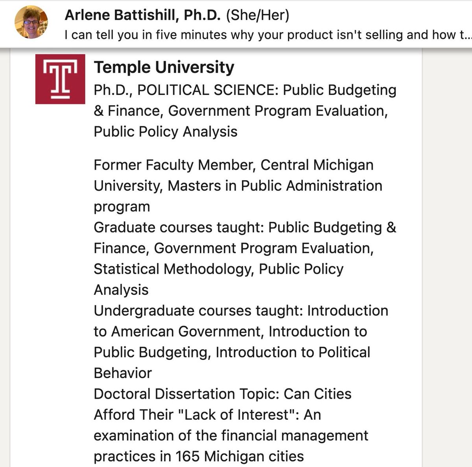Click the "Statistical Methodology, Public Policy" line

[219, 269]
